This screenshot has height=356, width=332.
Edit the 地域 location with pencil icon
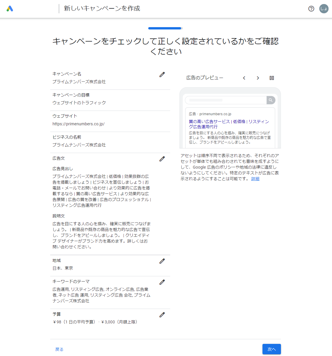point(162,261)
